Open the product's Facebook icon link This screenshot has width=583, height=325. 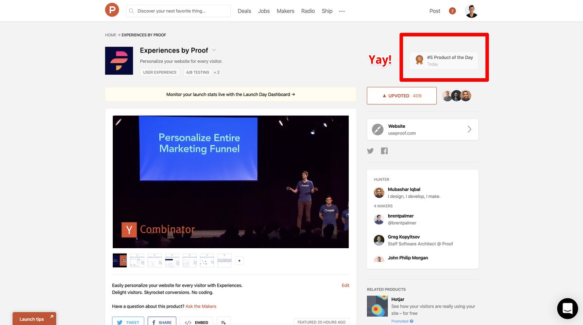(x=384, y=151)
